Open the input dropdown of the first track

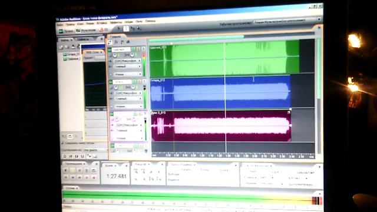click(128, 61)
